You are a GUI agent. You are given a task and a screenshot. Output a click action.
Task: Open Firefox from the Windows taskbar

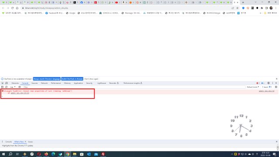(46, 154)
